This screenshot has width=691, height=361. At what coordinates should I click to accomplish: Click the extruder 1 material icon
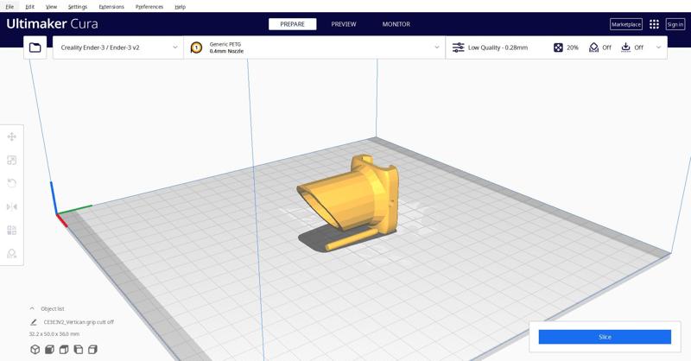pos(196,47)
